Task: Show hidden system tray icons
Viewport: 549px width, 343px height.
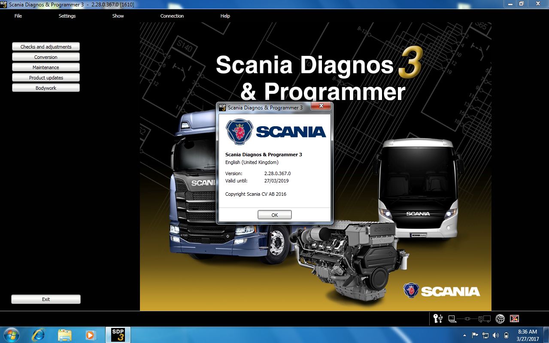Action: (464, 335)
